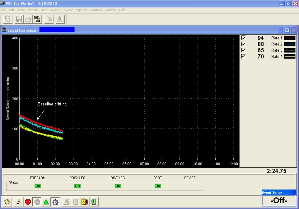Click the Event Timer -Off- display
The image size is (299, 209).
[x=280, y=201]
